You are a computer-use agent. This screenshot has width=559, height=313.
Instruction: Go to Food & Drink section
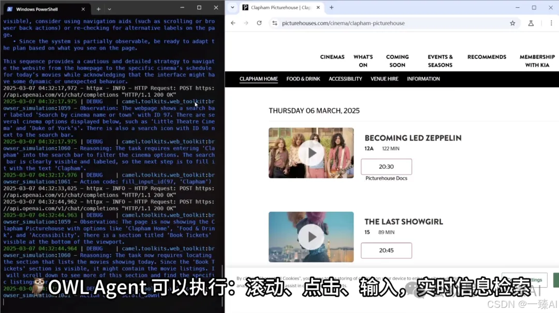[303, 79]
